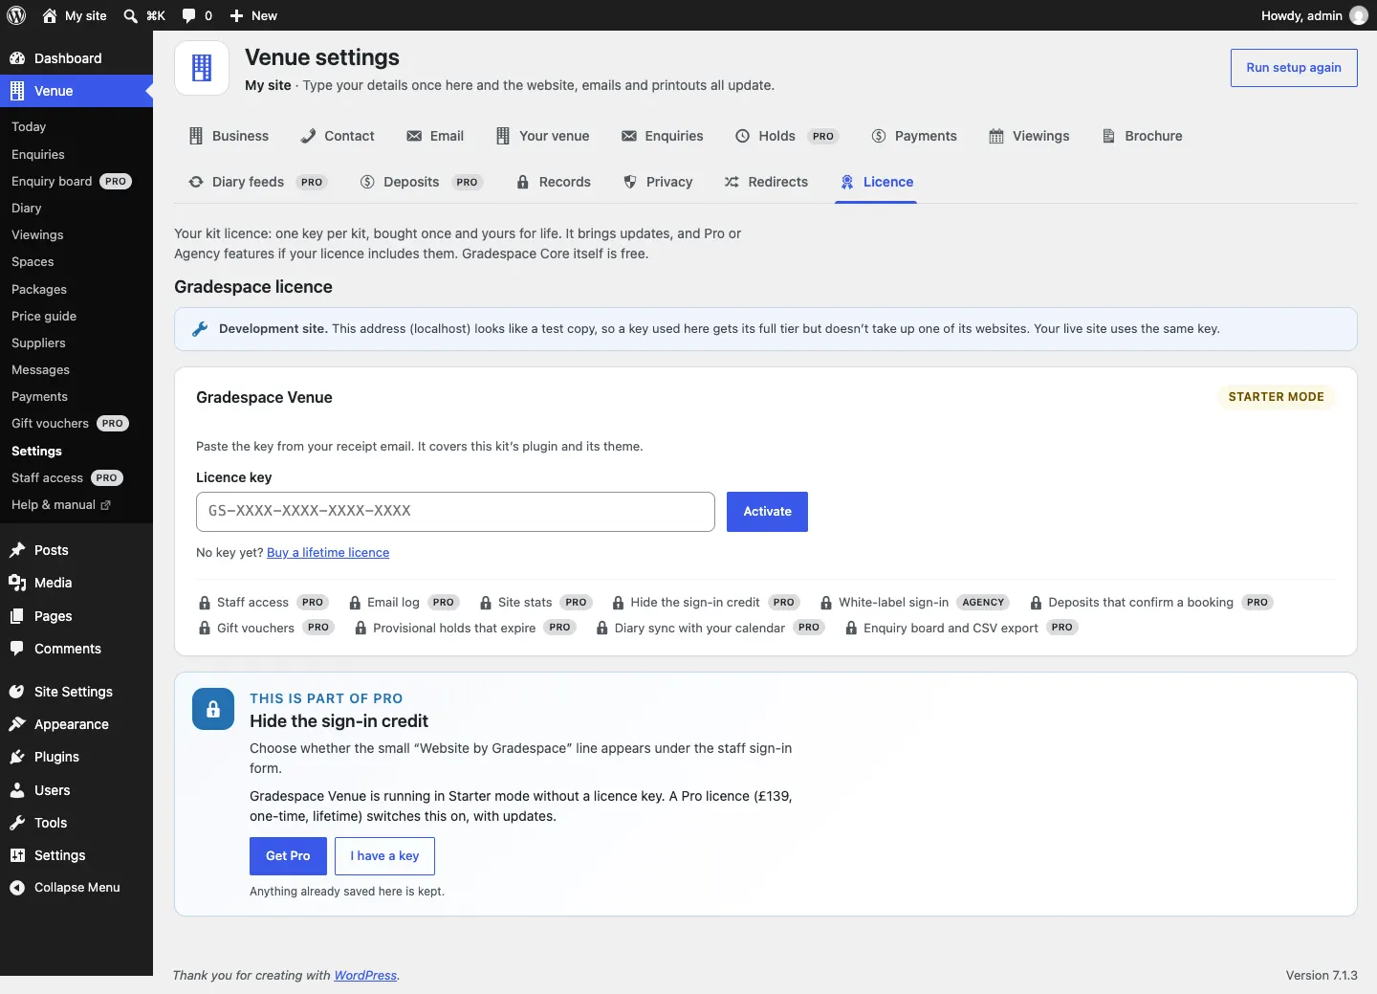This screenshot has height=994, width=1377.
Task: Click the Pages icon in sidebar
Action: point(17,616)
